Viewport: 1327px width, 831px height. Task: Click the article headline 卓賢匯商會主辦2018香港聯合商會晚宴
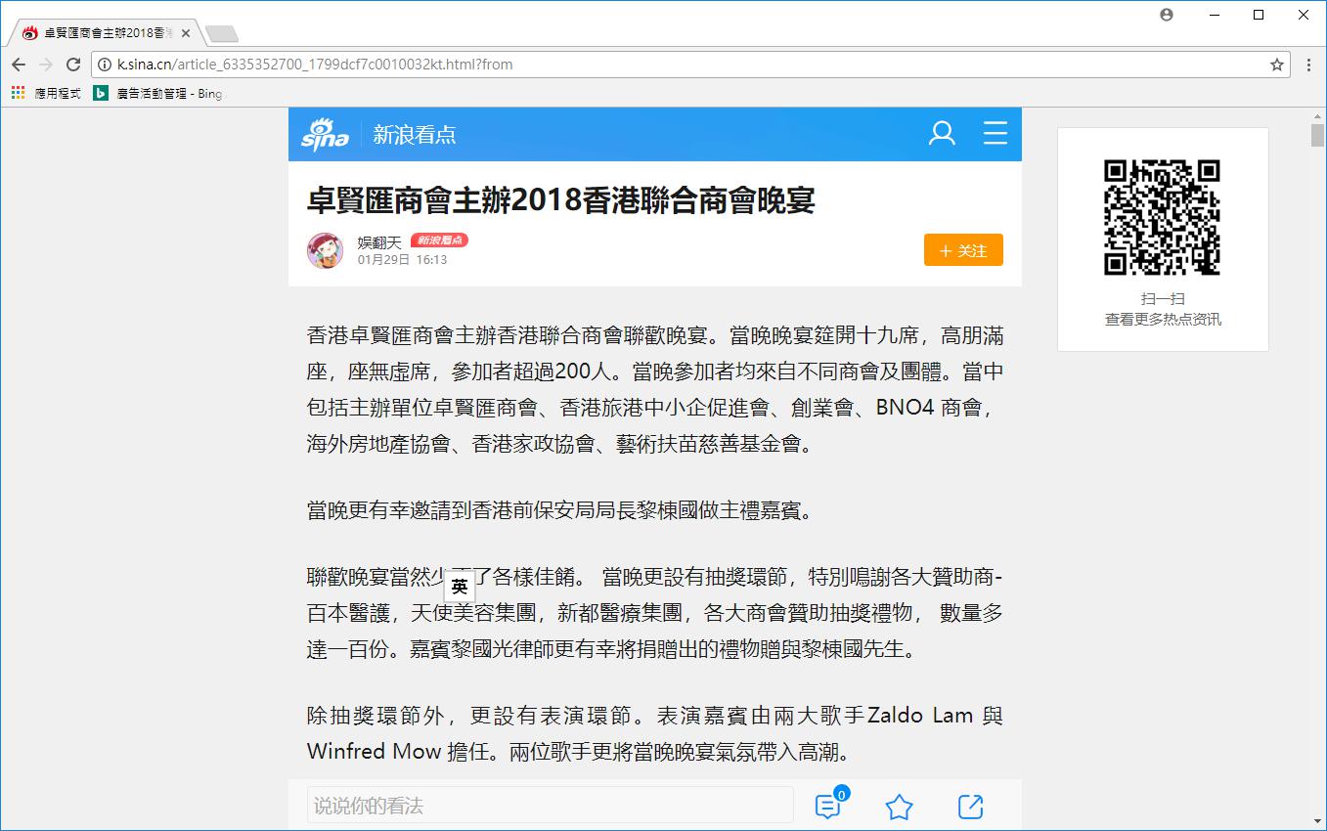pos(561,200)
